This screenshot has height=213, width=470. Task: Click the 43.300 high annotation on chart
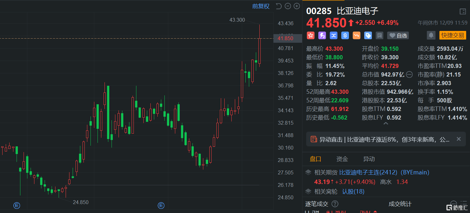click(x=237, y=20)
